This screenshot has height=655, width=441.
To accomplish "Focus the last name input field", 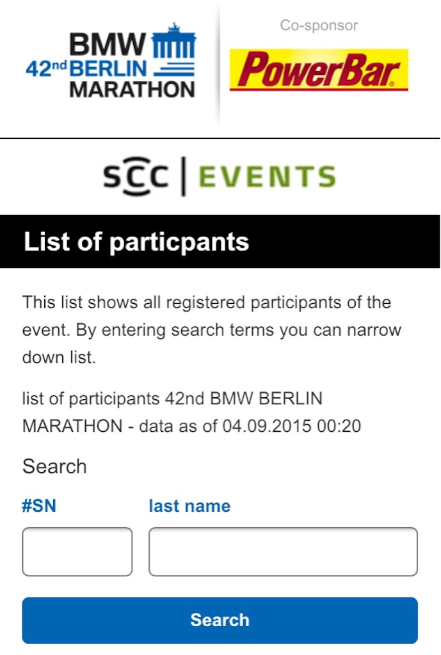I will 283,551.
